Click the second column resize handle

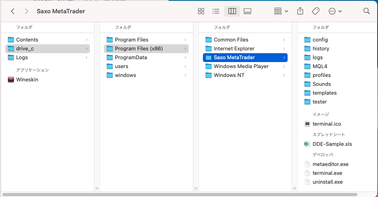(196, 188)
